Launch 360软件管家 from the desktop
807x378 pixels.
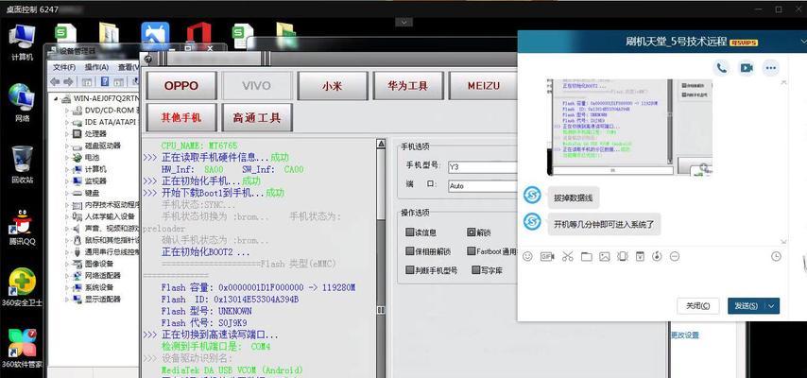[x=22, y=349]
